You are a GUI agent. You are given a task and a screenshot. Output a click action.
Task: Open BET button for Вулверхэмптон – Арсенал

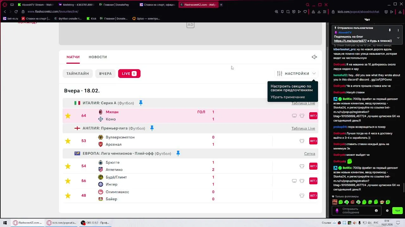point(313,141)
